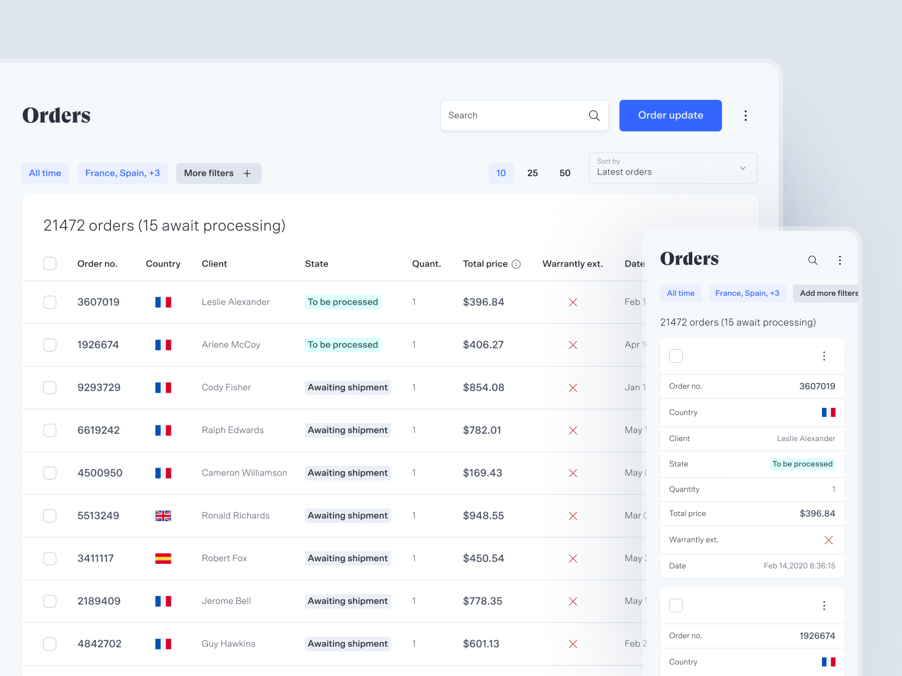Click the warranty X mark for Guy Hawkins
This screenshot has height=676, width=902.
573,644
